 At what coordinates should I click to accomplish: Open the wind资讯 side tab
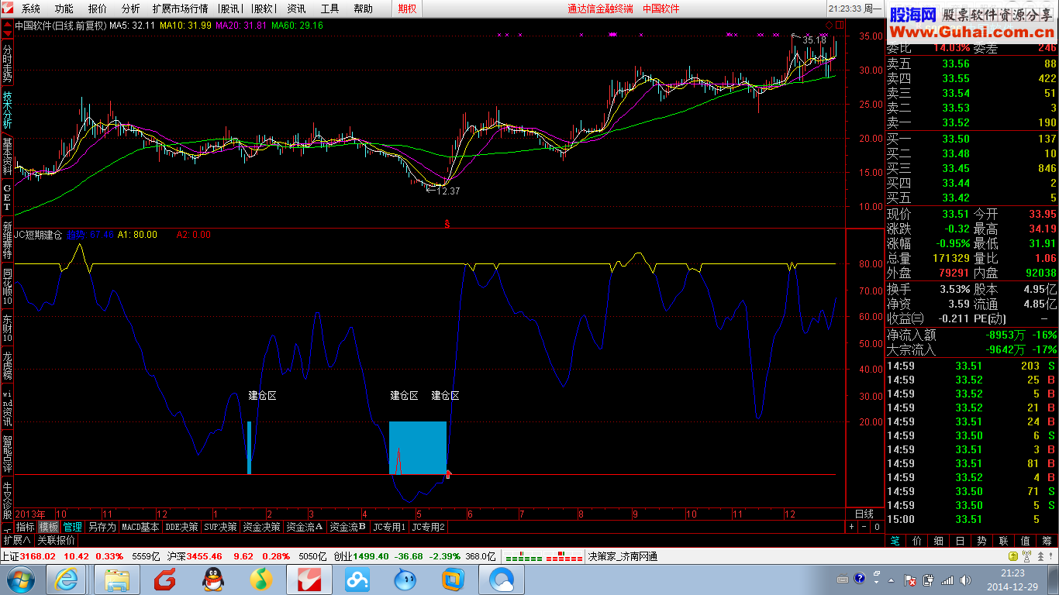click(7, 408)
